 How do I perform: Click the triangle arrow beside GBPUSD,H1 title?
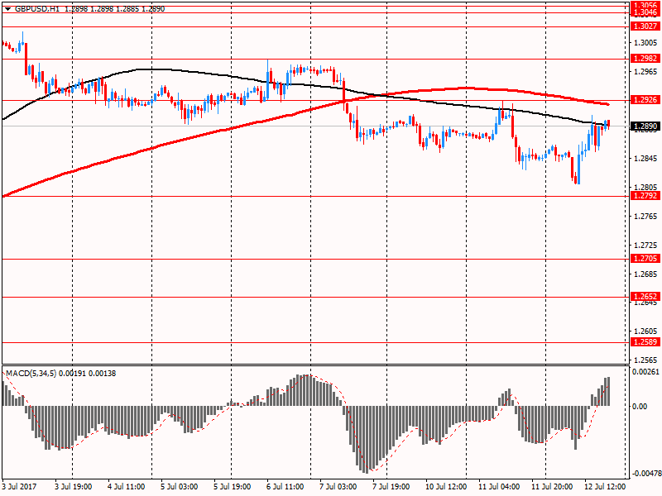(x=7, y=7)
